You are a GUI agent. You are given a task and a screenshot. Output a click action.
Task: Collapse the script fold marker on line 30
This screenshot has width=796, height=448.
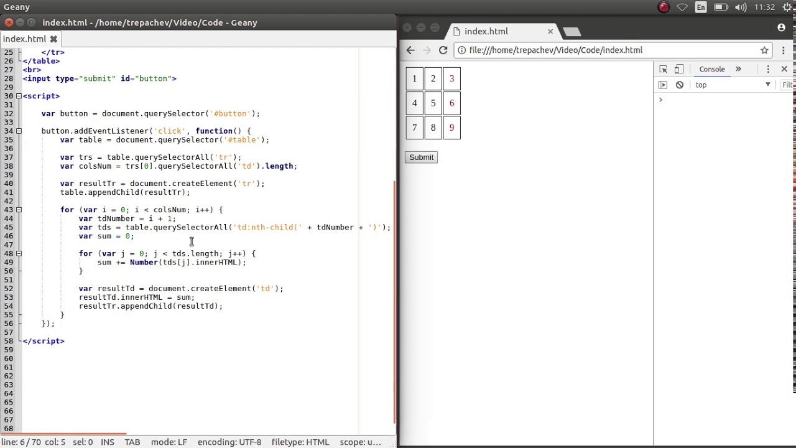[x=19, y=96]
